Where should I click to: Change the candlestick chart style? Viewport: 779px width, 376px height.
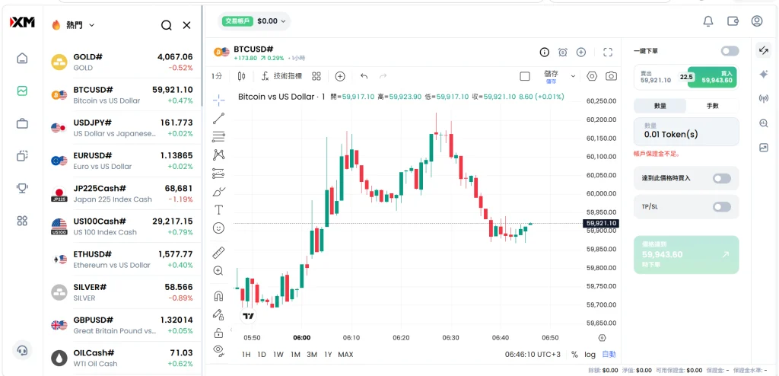point(242,76)
